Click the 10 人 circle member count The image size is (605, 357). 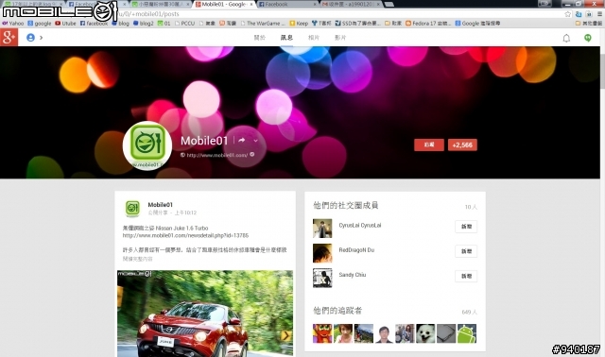[471, 207]
